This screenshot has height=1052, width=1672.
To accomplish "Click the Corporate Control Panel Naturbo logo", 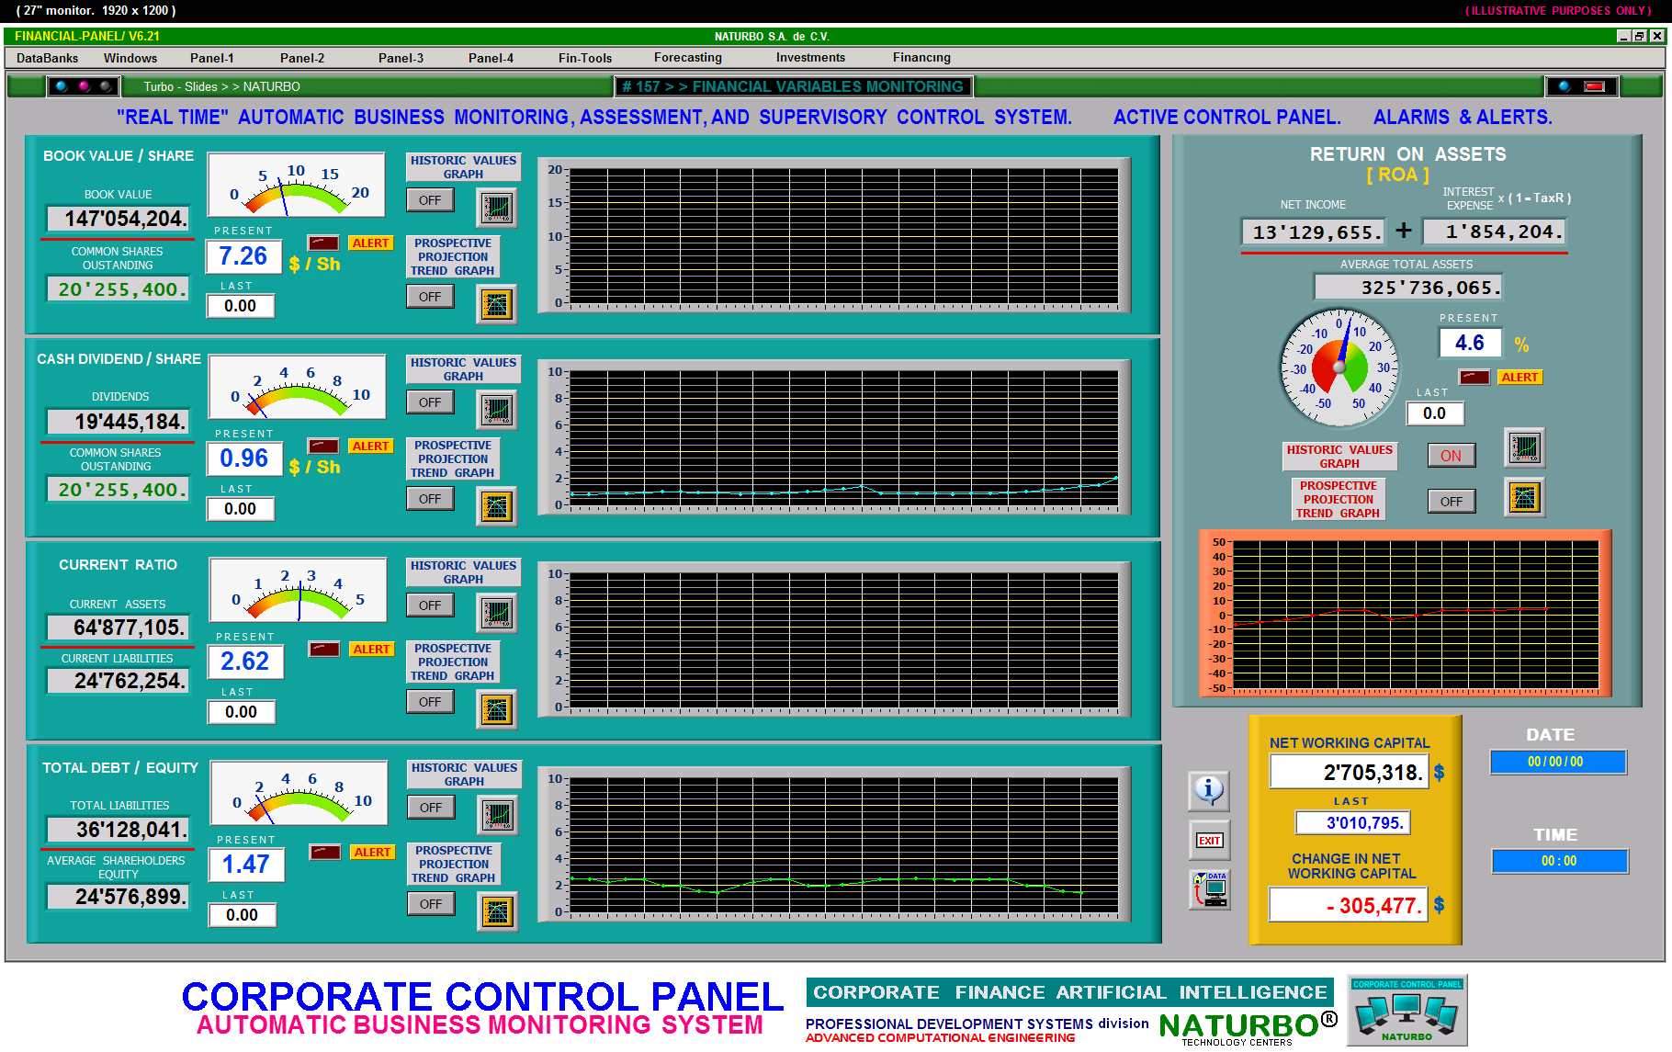I will tap(1407, 1010).
